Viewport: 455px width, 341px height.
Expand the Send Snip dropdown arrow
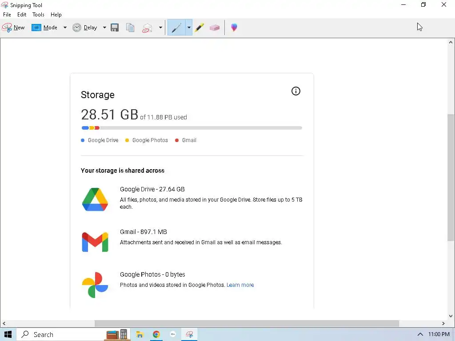tap(160, 28)
